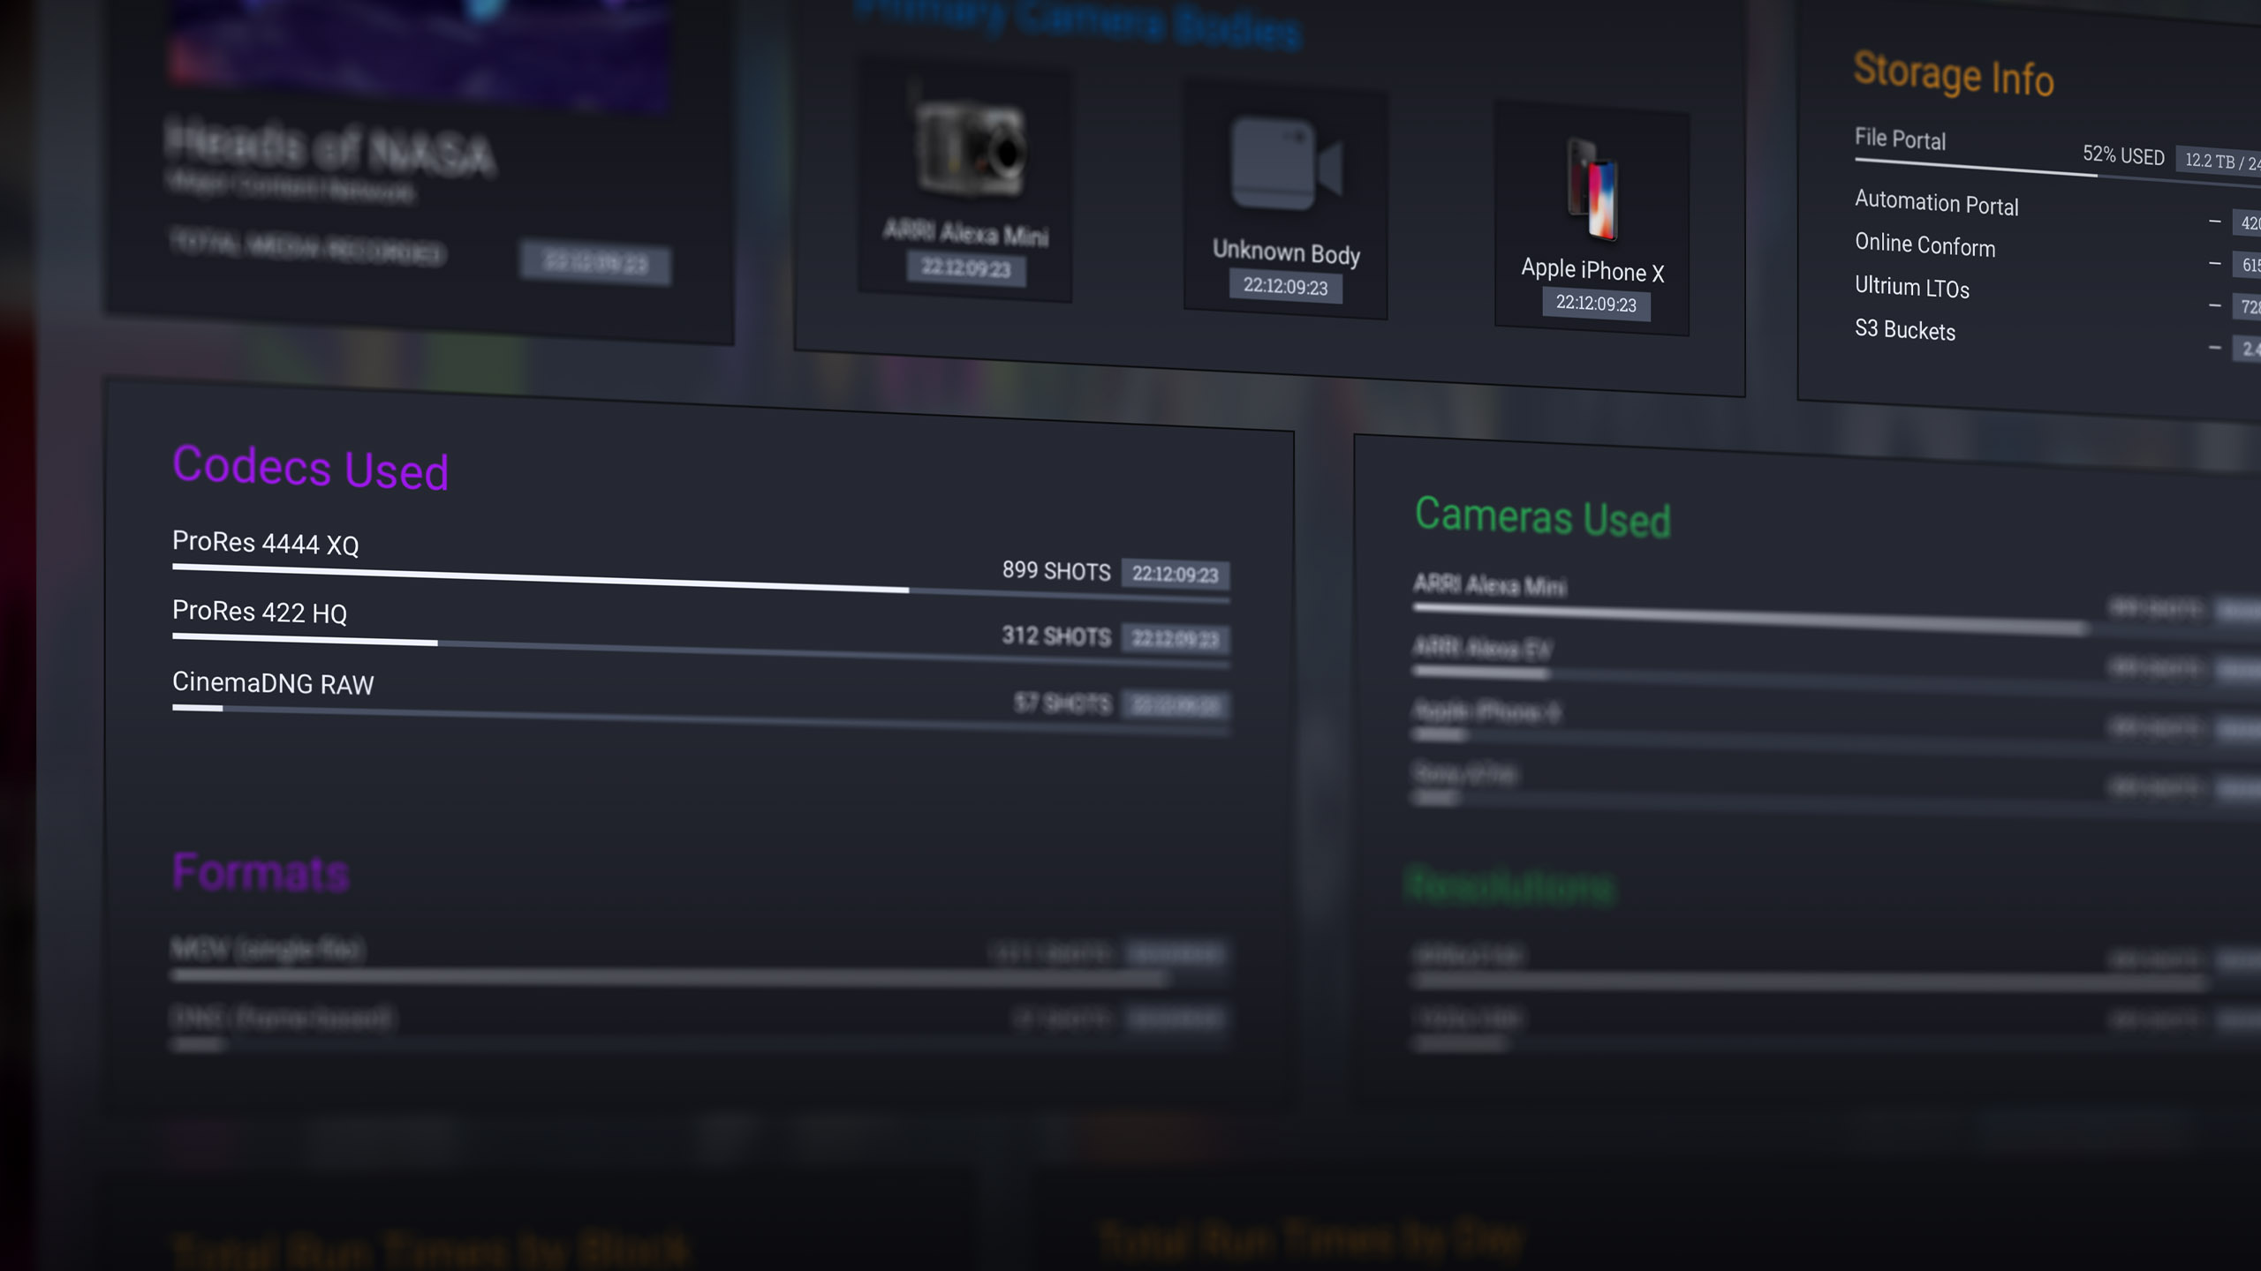Image resolution: width=2261 pixels, height=1271 pixels.
Task: Click the 899 SHOTS count
Action: [x=1056, y=570]
